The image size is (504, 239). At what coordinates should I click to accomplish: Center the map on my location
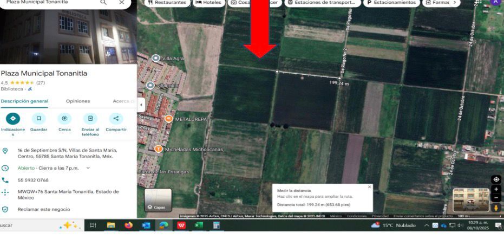pos(496,179)
